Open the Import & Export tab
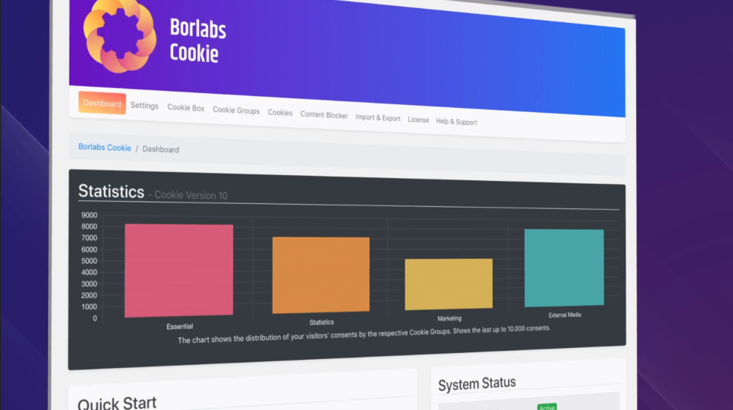Image resolution: width=733 pixels, height=410 pixels. coord(378,117)
